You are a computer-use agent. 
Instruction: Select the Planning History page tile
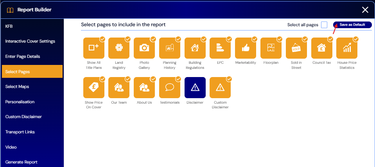click(x=170, y=48)
